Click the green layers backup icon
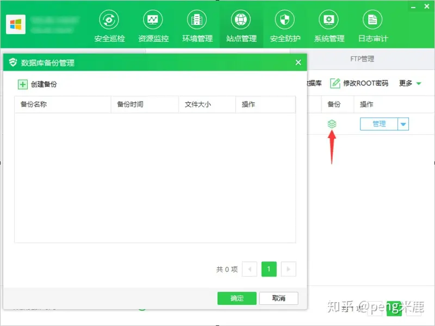Screen dimensions: 435x326 (332, 124)
